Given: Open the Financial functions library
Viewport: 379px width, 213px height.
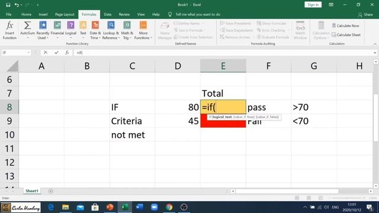Looking at the screenshot, I should (x=57, y=30).
